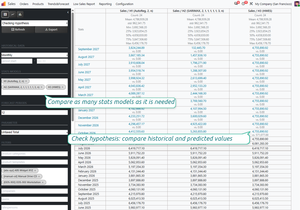Focus the teams filter field
Screen dimensions: 300x210
[x=35, y=199]
